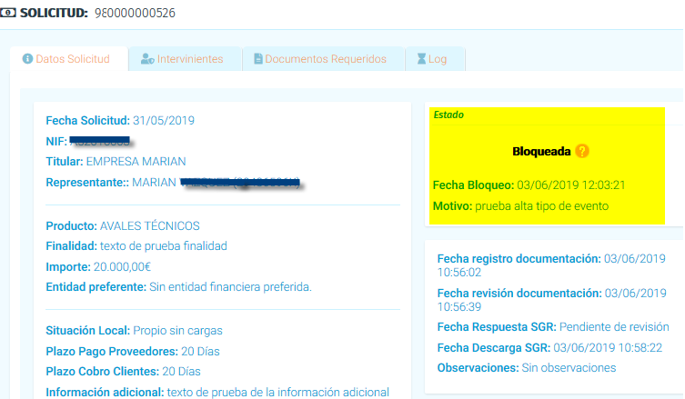Click the Representante name MARIAN

155,183
